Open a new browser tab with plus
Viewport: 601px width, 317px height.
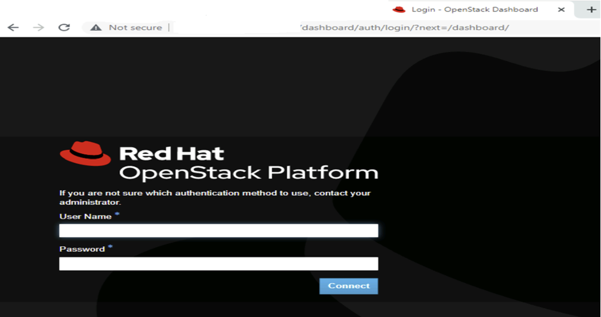[x=591, y=10]
